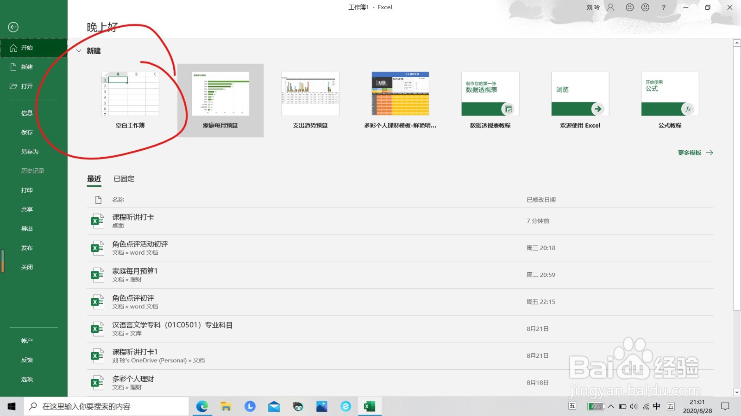741x416 pixels.
Task: Open the 反馈 page
Action: [34, 360]
